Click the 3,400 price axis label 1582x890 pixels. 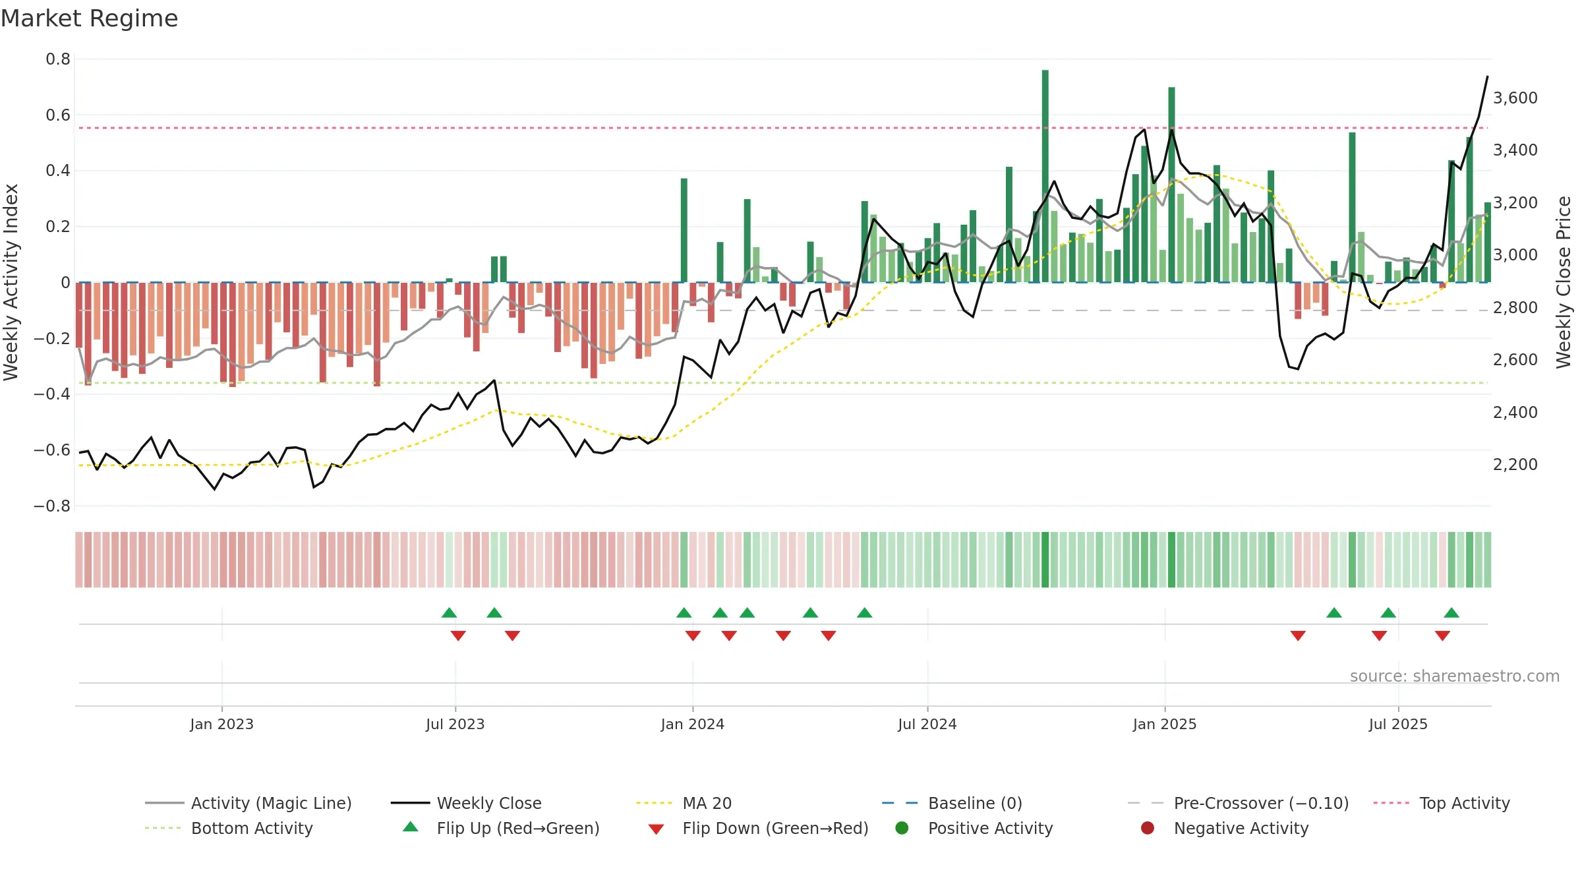click(x=1515, y=150)
